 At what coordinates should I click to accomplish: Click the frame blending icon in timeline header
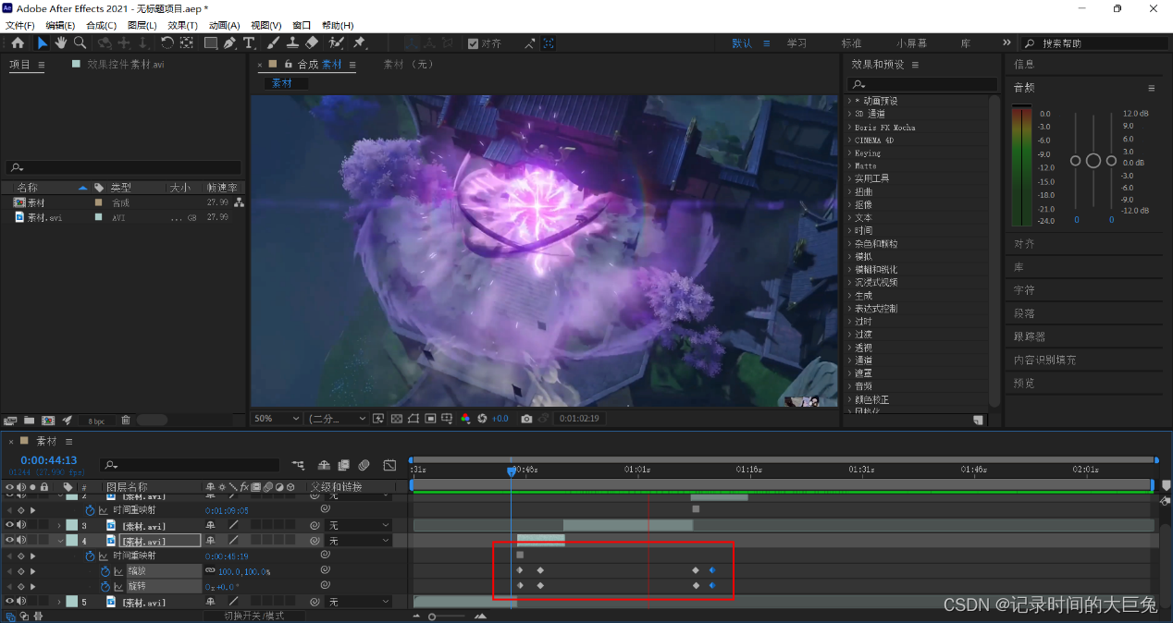pos(343,465)
